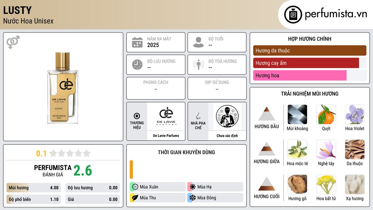The image size is (373, 210).
Task: Select the Mùa Đông snowflake icon
Action: pyautogui.click(x=192, y=198)
